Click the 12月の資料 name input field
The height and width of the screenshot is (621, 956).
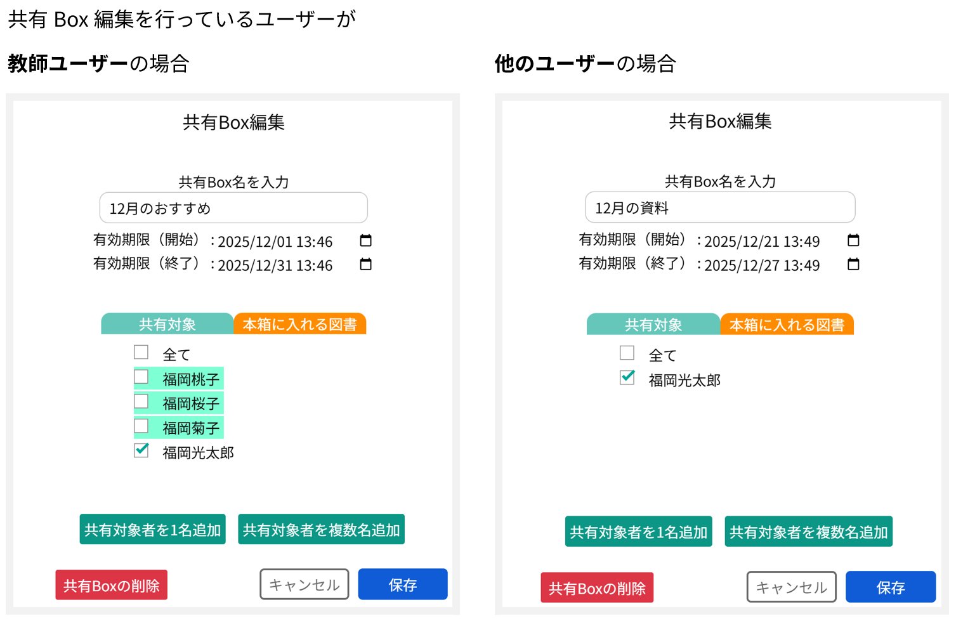[719, 207]
